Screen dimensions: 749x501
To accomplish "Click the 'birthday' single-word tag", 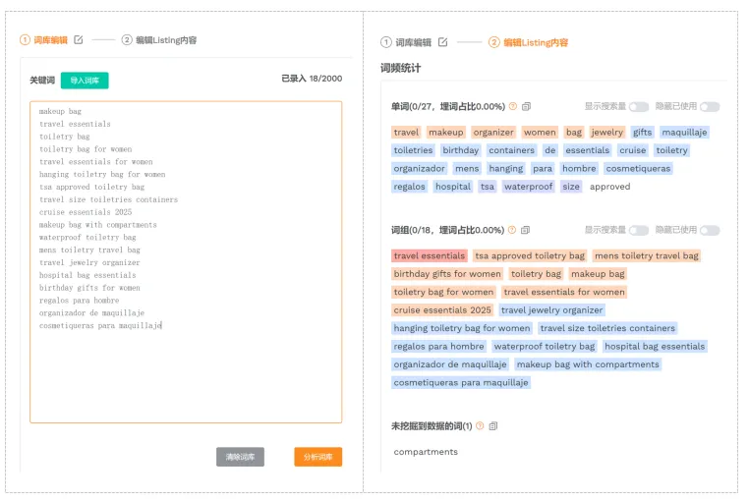I will pyautogui.click(x=460, y=150).
